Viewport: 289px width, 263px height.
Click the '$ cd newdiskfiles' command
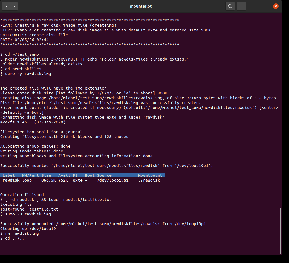(21, 69)
